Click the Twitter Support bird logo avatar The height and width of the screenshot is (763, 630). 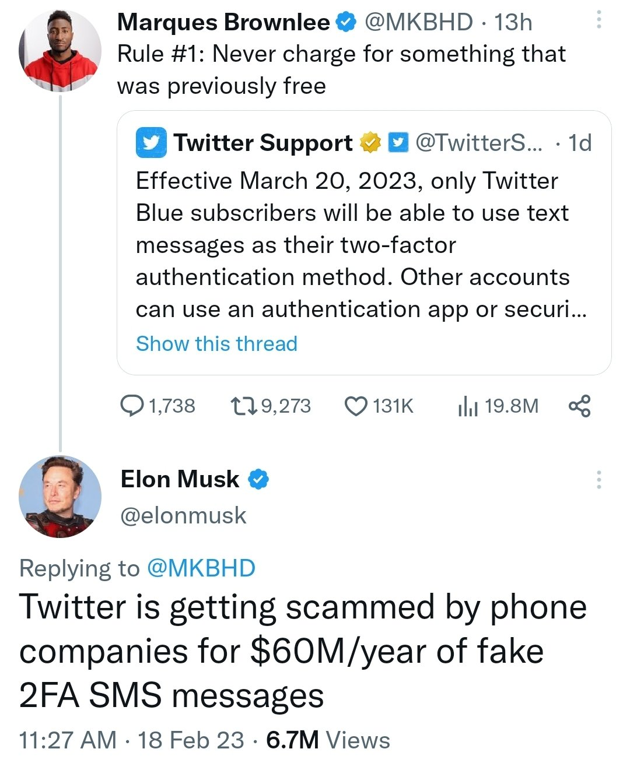[x=151, y=143]
